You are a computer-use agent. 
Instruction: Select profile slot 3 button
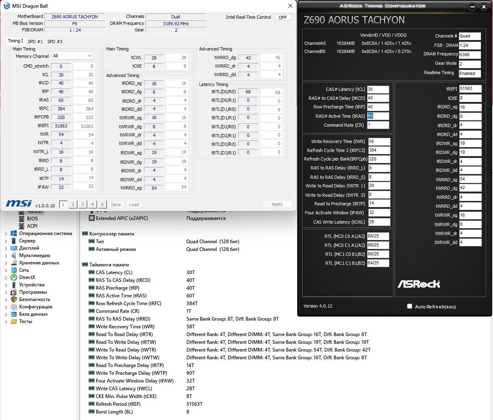[83, 205]
